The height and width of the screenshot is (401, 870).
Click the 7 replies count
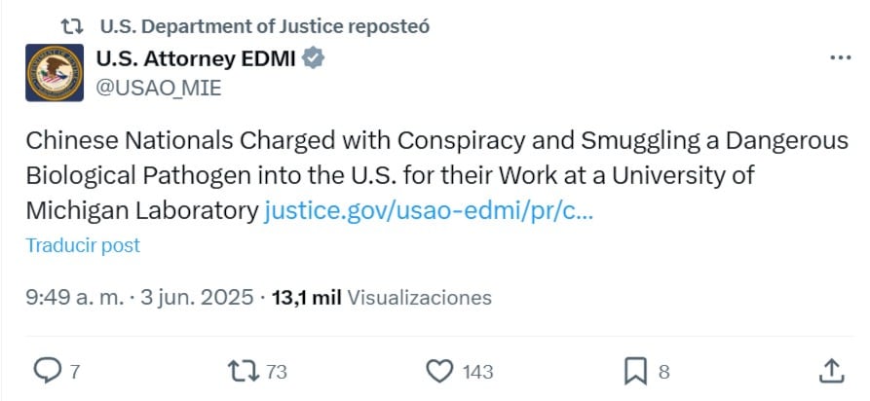[x=75, y=371]
